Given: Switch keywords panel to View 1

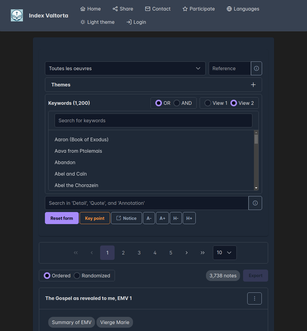Looking at the screenshot, I should click(208, 103).
